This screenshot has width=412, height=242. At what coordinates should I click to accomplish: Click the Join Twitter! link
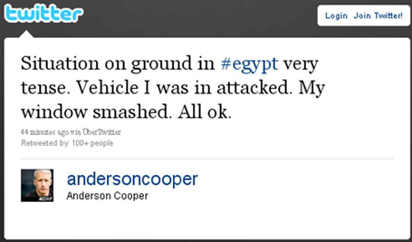coord(378,16)
